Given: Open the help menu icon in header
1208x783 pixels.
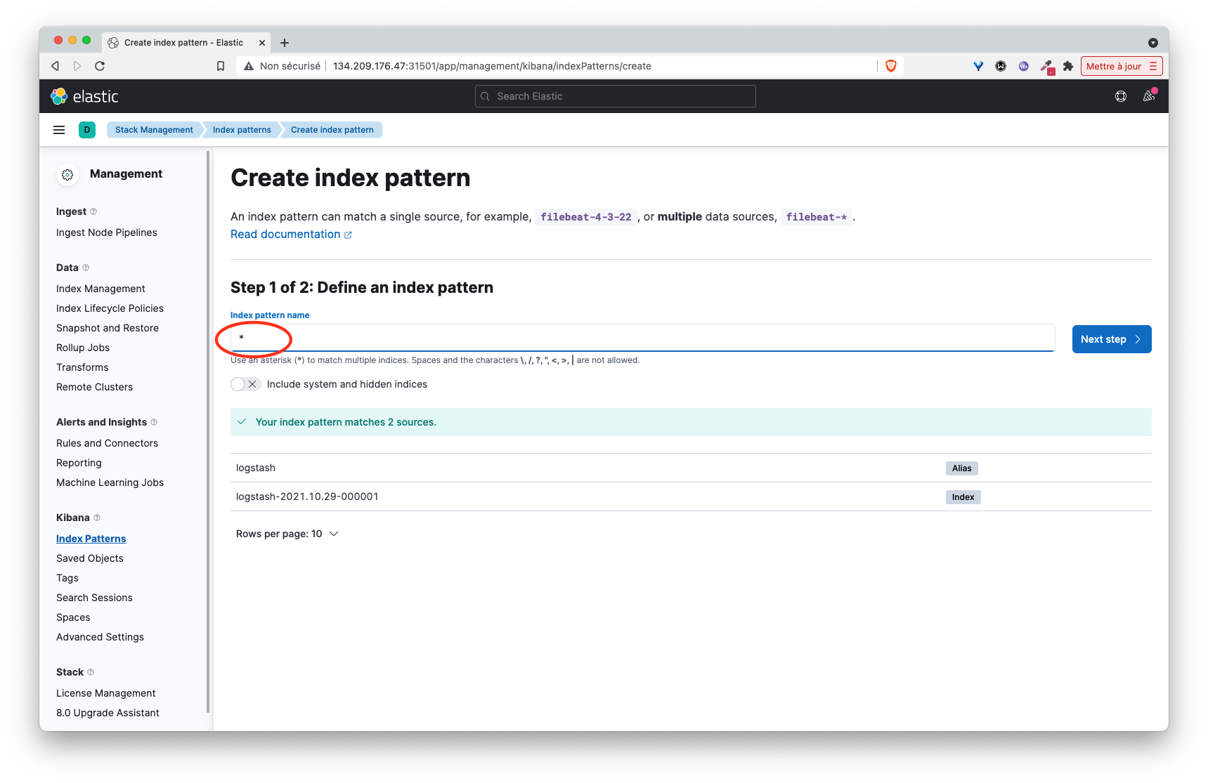Looking at the screenshot, I should pyautogui.click(x=1121, y=96).
